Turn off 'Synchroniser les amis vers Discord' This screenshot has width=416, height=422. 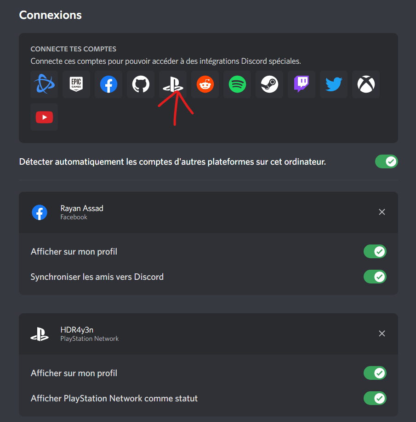[375, 277]
